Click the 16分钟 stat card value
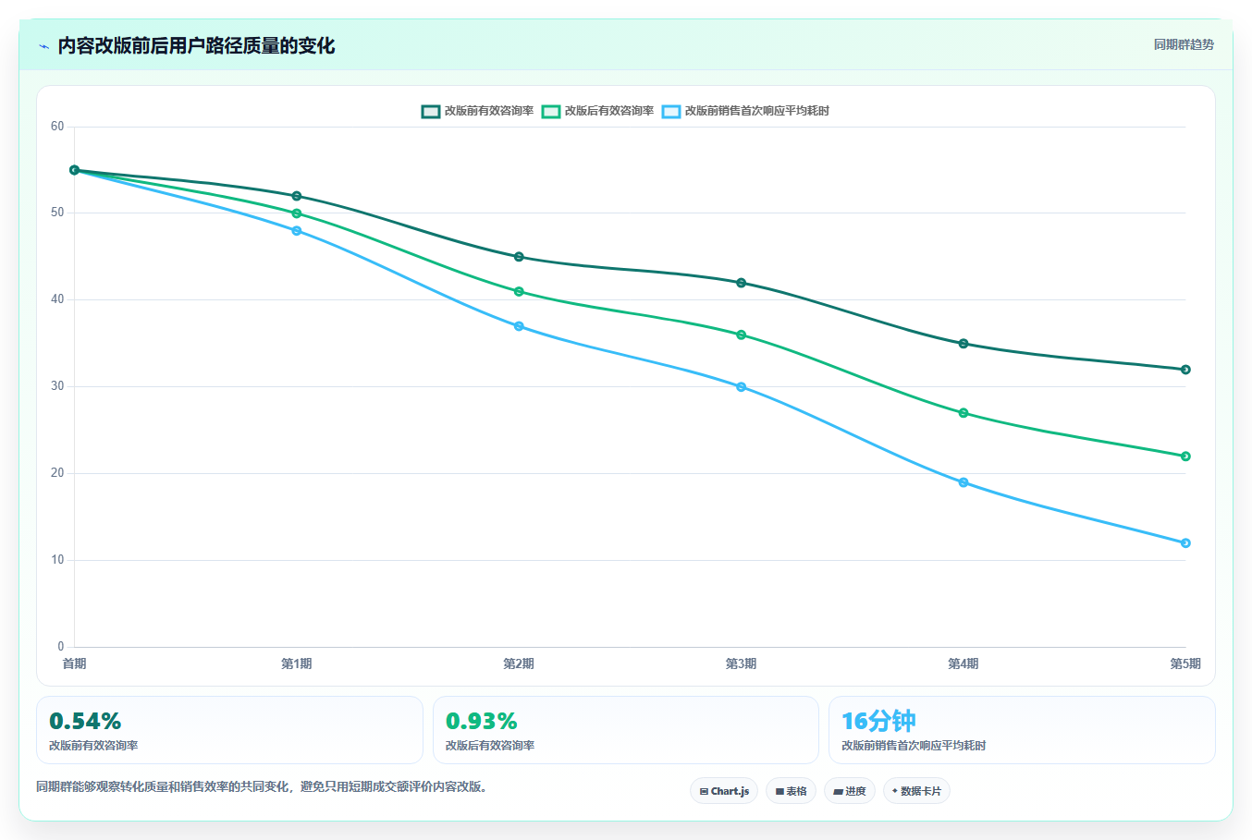The height and width of the screenshot is (840, 1252). point(878,721)
